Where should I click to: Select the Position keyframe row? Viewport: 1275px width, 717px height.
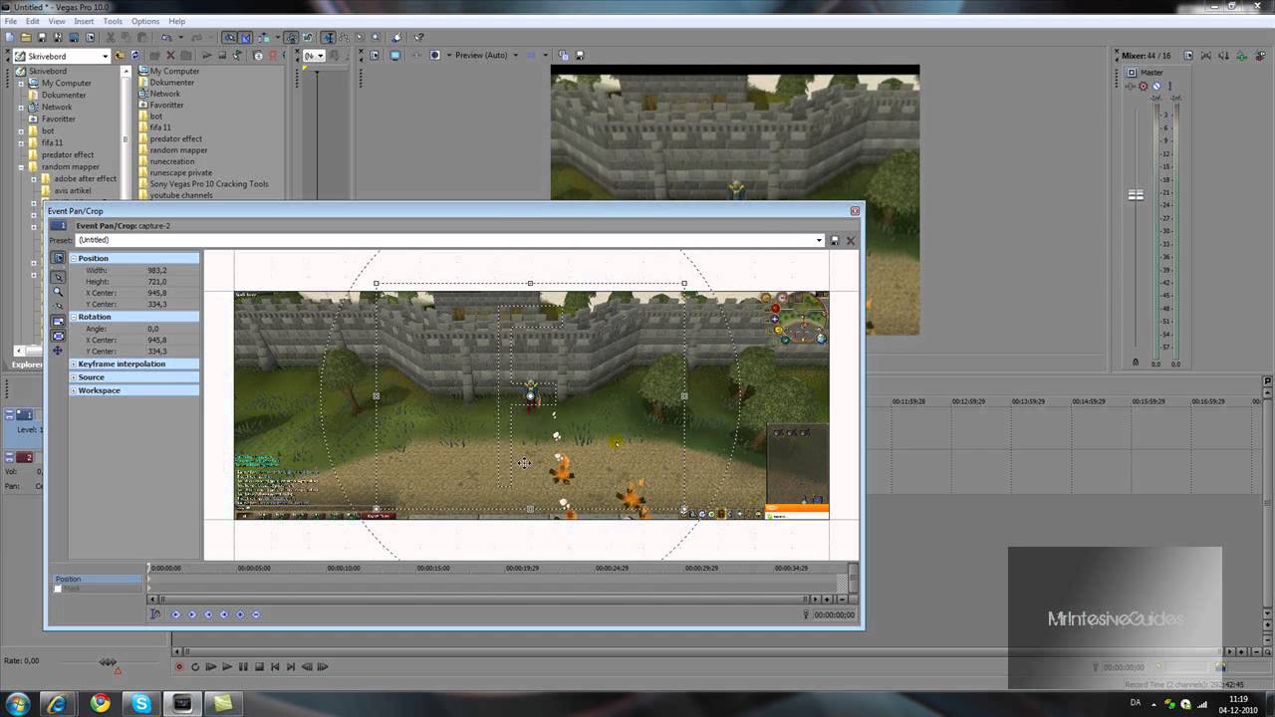click(98, 579)
